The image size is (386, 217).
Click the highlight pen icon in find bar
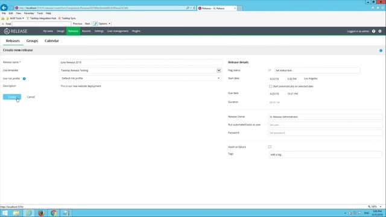click(95, 24)
